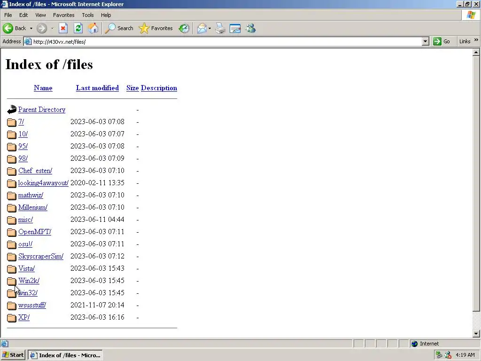
Task: Click the folder icon beside mathwiz/
Action: tap(12, 196)
